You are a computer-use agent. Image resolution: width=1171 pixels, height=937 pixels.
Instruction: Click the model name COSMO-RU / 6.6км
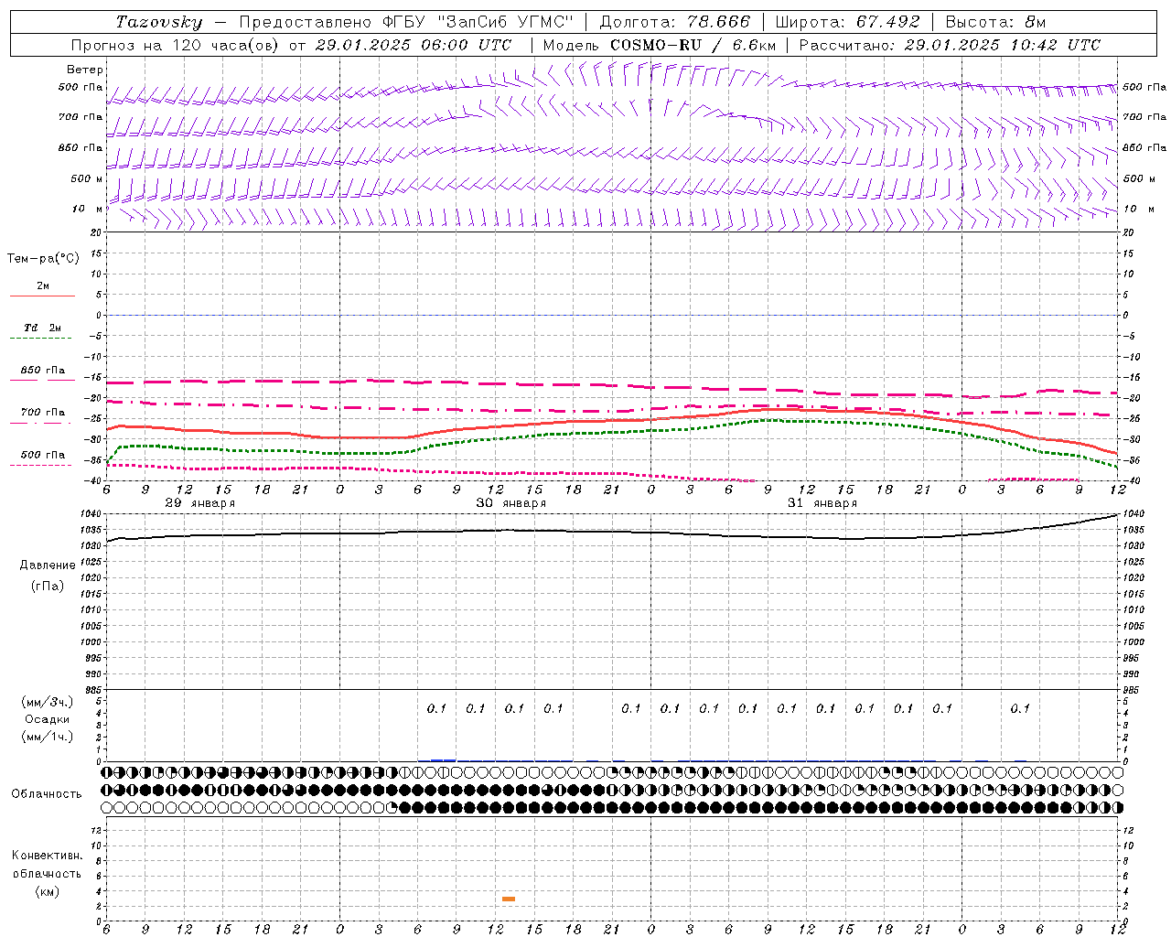tap(693, 45)
